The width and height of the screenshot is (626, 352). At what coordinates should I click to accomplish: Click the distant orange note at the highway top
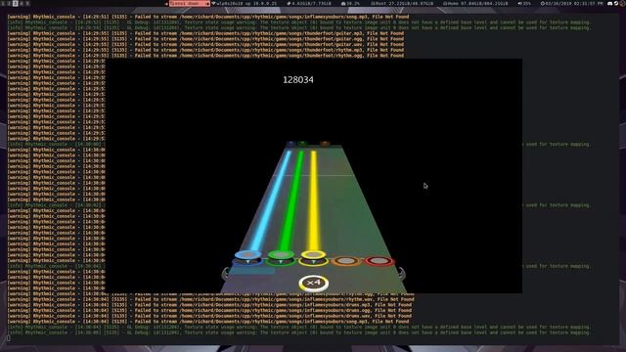(325, 144)
